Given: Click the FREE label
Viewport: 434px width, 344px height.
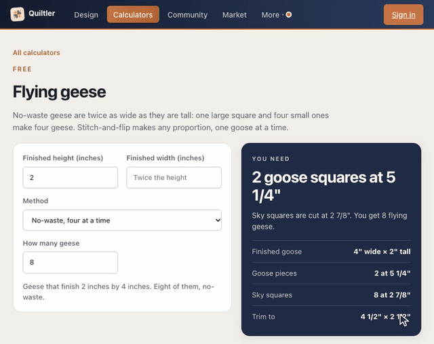Looking at the screenshot, I should pos(22,69).
